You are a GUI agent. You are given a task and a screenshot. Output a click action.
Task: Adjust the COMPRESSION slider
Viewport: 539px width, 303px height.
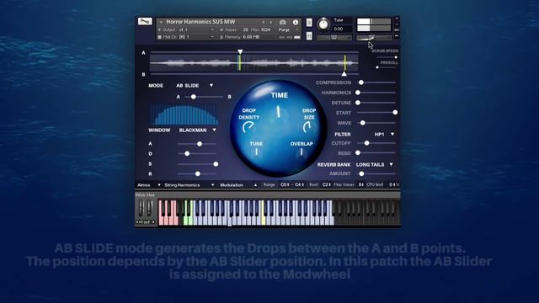pyautogui.click(x=376, y=82)
